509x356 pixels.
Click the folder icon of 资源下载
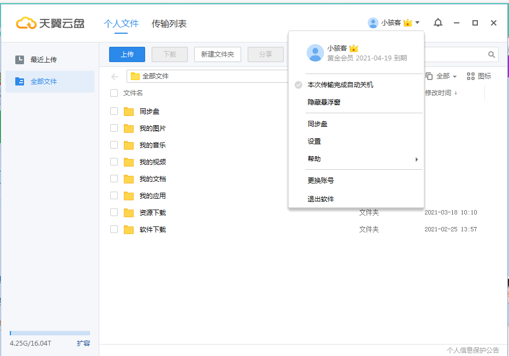point(129,212)
